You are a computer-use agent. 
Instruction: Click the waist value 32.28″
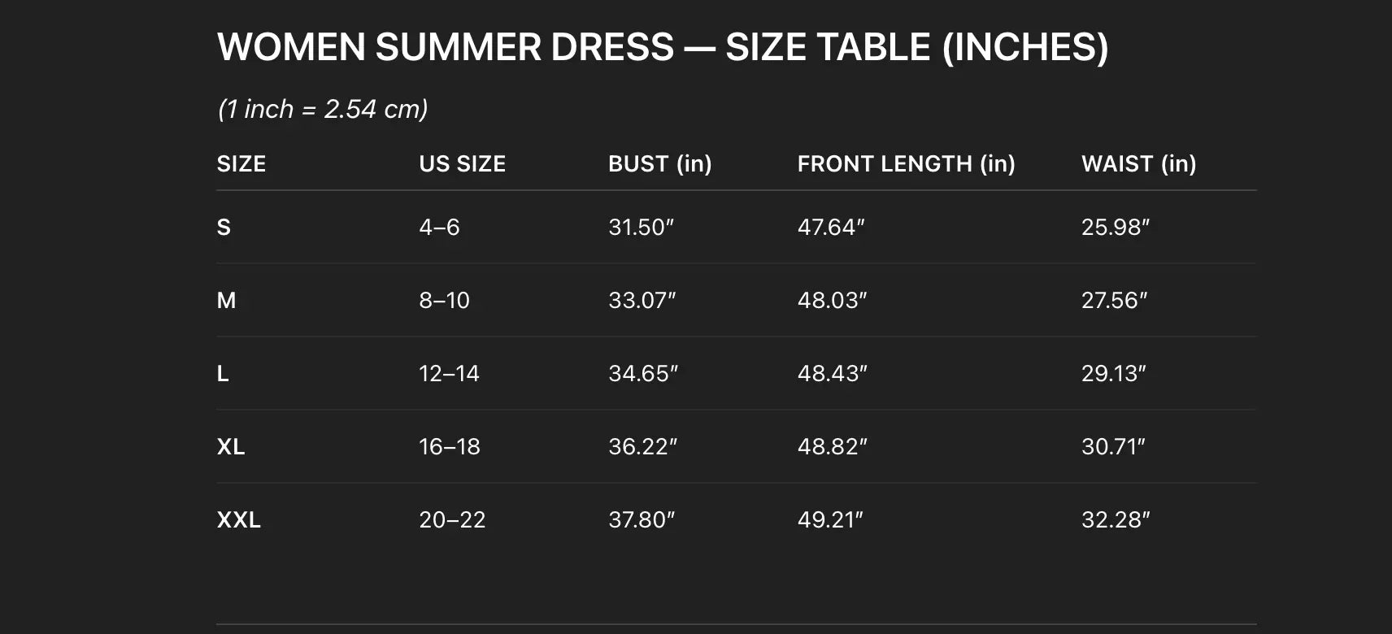point(1115,520)
